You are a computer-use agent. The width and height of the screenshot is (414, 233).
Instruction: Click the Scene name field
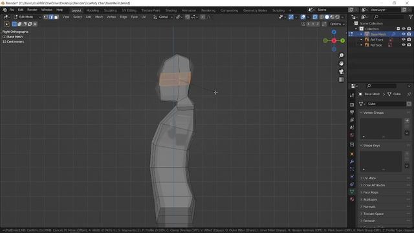(332, 10)
